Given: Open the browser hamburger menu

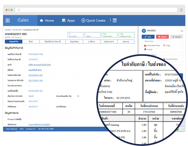Looking at the screenshot, I should 181,10.
